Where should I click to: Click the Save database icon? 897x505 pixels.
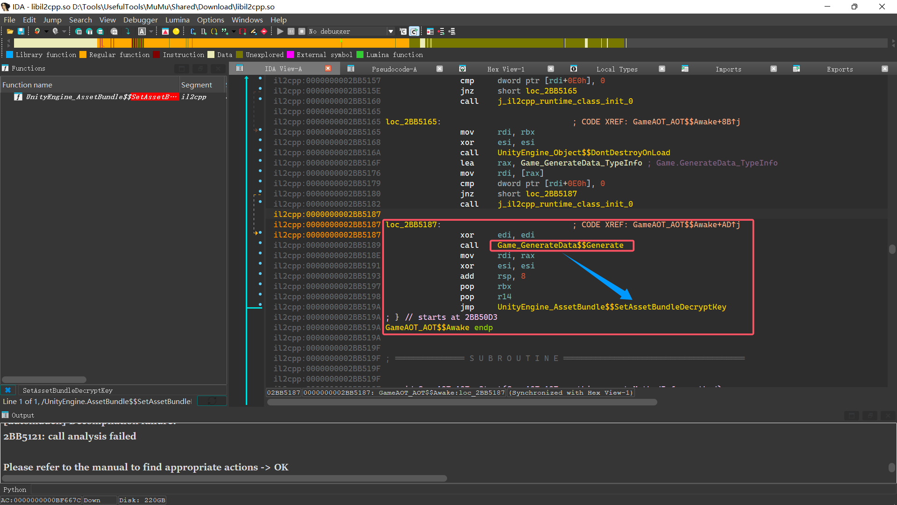coord(21,31)
